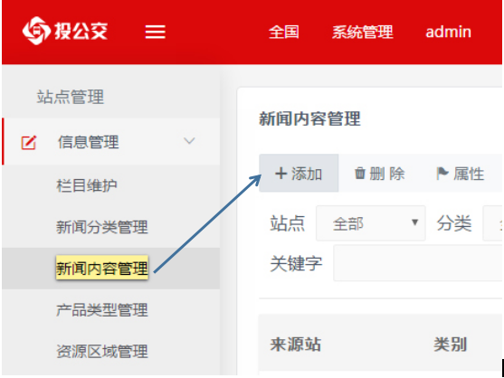Click the 投公交 logo icon
The image size is (504, 378).
36,31
